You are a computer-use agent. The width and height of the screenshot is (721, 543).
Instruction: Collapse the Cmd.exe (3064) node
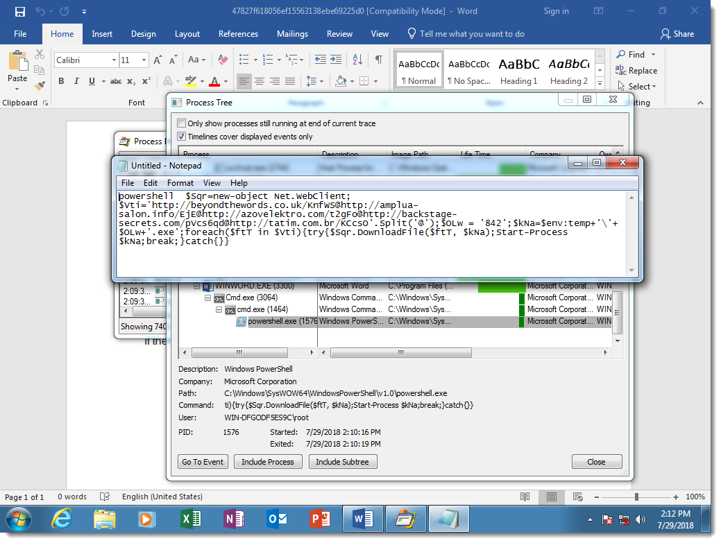[x=208, y=298]
